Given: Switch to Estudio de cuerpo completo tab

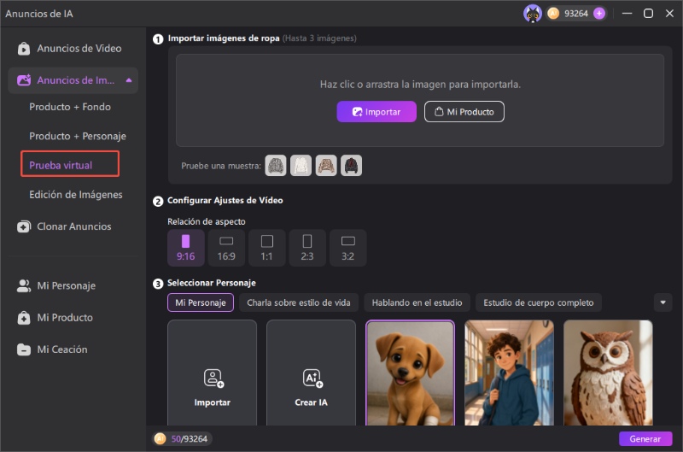Looking at the screenshot, I should click(x=539, y=302).
